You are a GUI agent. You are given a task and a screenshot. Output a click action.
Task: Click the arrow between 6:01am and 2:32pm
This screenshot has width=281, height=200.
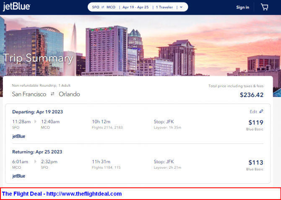coord(35,162)
